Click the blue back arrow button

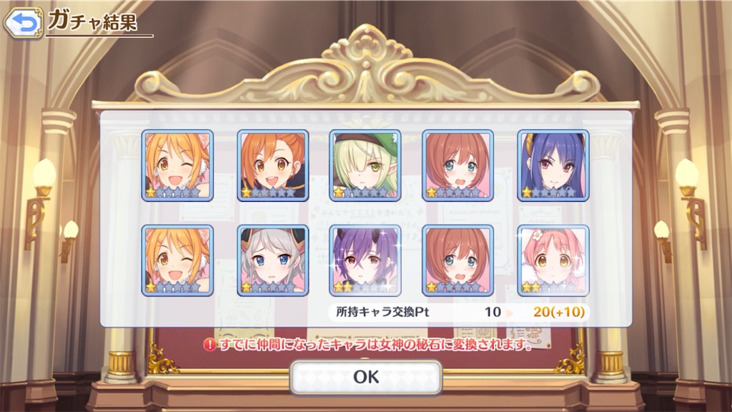[23, 22]
